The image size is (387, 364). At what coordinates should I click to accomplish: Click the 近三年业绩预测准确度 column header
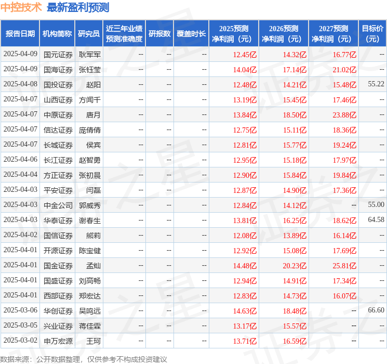point(124,34)
